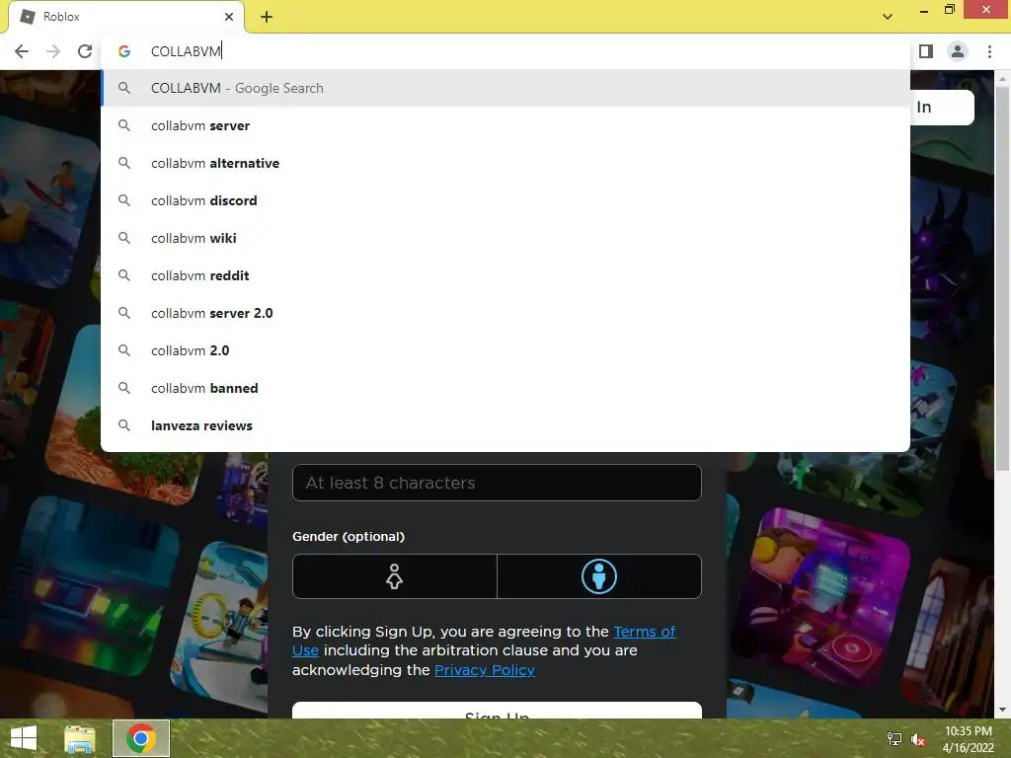
Task: Click the page vertical scrollbar thumb
Action: pos(1002,277)
